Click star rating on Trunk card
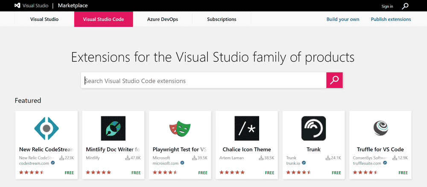 pos(299,172)
